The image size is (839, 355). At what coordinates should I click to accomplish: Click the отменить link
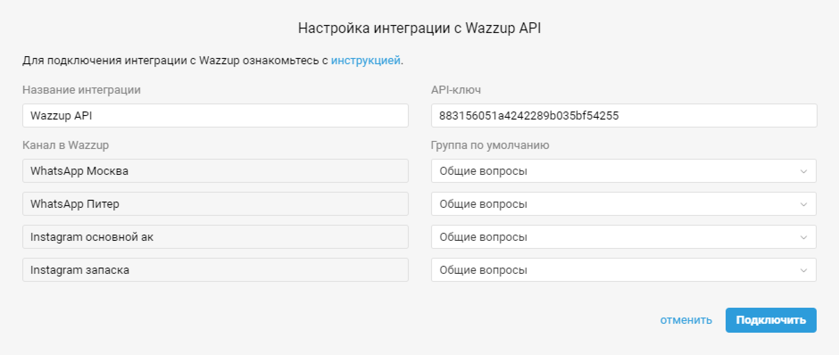686,320
